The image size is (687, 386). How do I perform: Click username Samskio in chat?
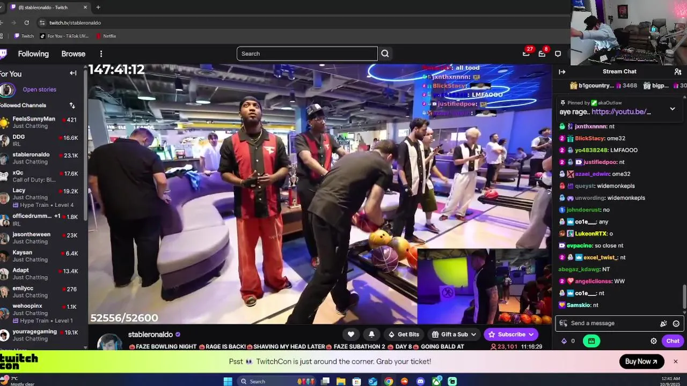pyautogui.click(x=579, y=305)
